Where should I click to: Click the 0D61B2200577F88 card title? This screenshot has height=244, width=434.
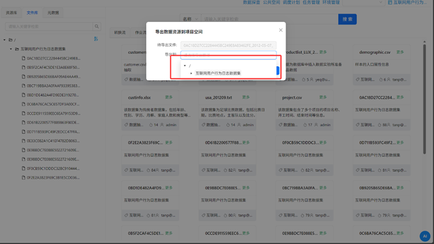coord(223,142)
